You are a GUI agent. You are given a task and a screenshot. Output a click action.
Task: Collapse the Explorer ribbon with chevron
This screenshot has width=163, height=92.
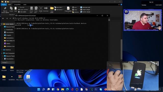tap(119, 5)
